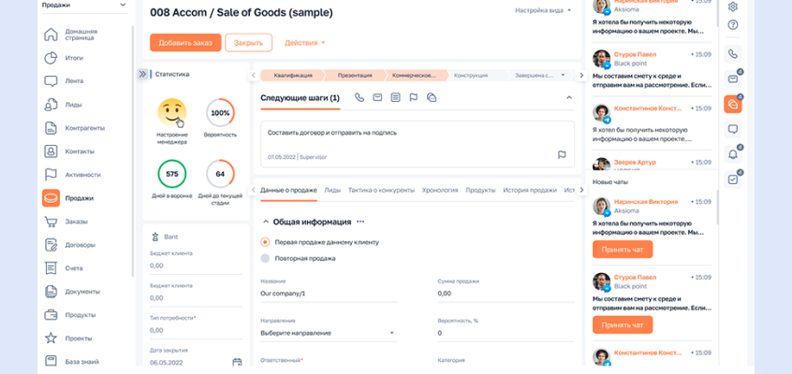Switch to the Хронология tab
792x374 pixels.
(440, 190)
